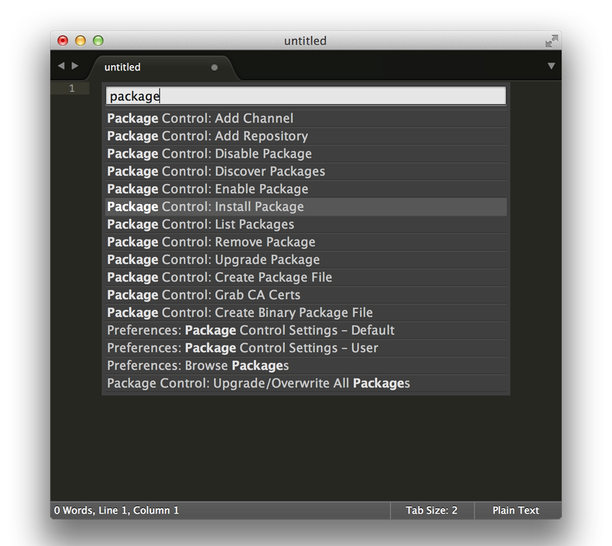Screen dimensions: 612x546
Task: Click line number 1 in gutter
Action: (x=72, y=88)
